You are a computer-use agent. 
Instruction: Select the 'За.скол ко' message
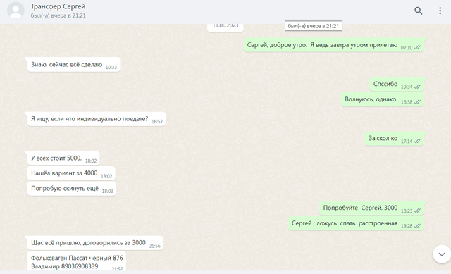click(395, 139)
